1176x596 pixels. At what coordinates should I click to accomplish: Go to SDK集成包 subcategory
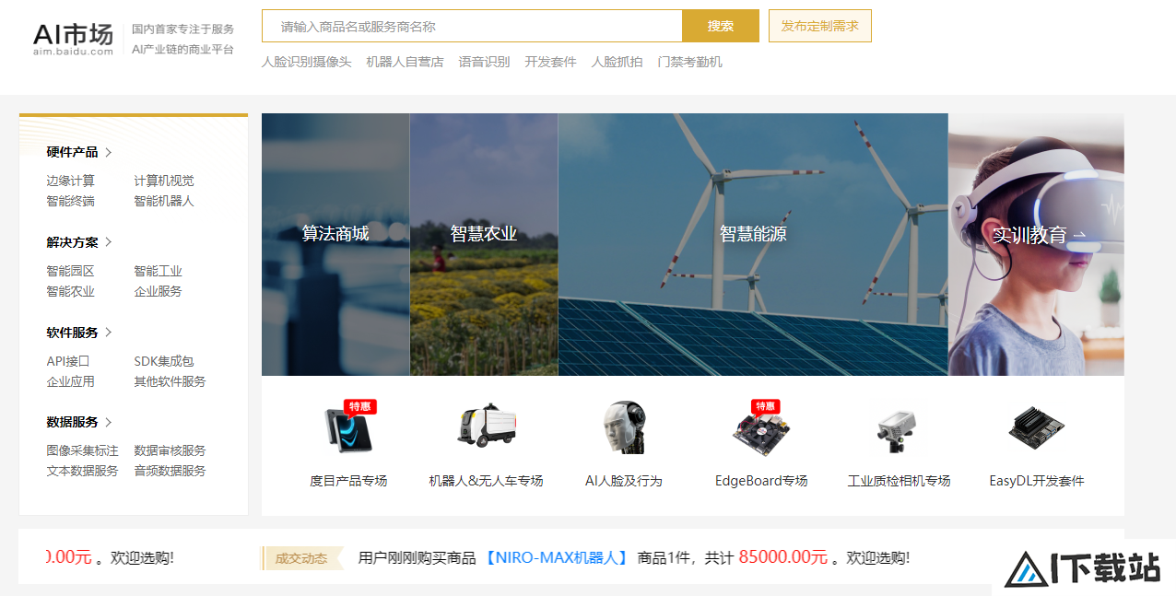tap(164, 361)
